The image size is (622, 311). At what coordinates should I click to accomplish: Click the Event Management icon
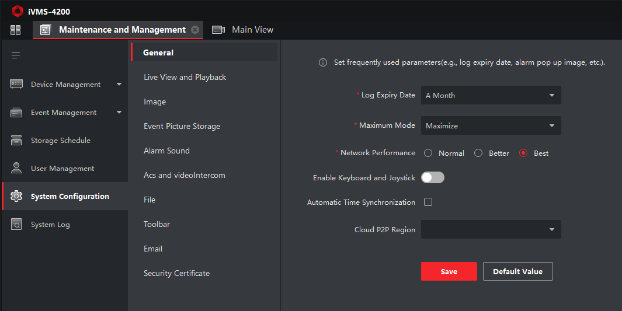pos(16,113)
